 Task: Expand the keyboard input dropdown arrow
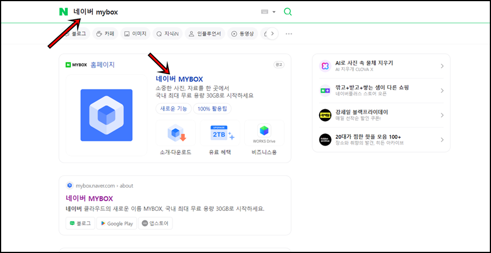[274, 12]
